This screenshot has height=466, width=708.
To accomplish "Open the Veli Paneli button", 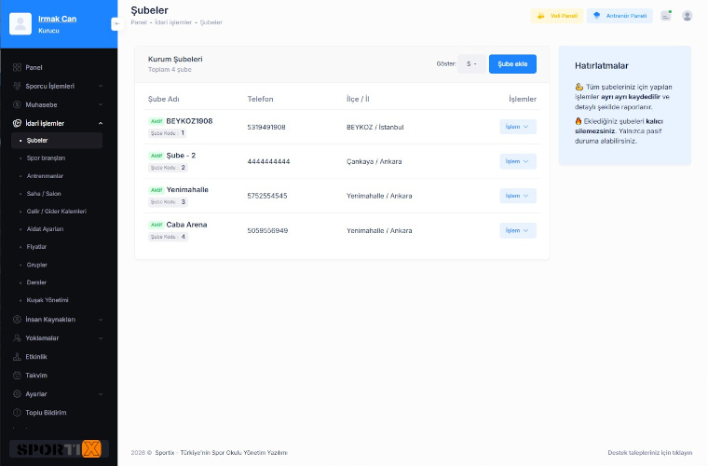I will click(557, 16).
